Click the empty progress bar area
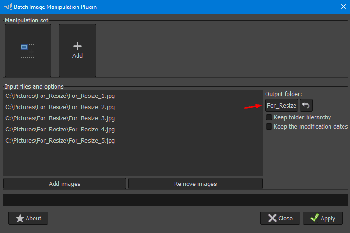 click(x=175, y=200)
